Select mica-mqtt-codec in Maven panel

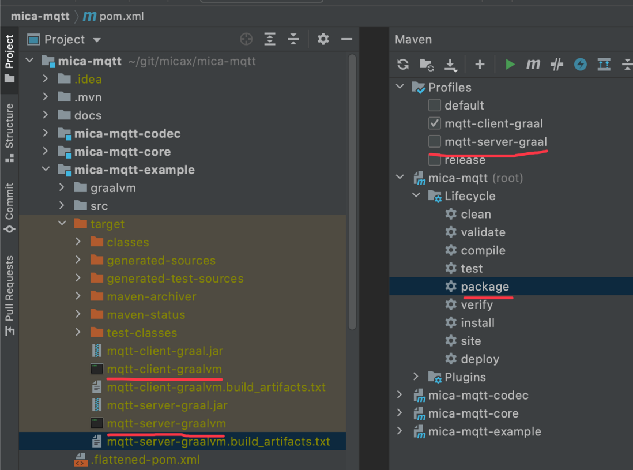pyautogui.click(x=478, y=395)
